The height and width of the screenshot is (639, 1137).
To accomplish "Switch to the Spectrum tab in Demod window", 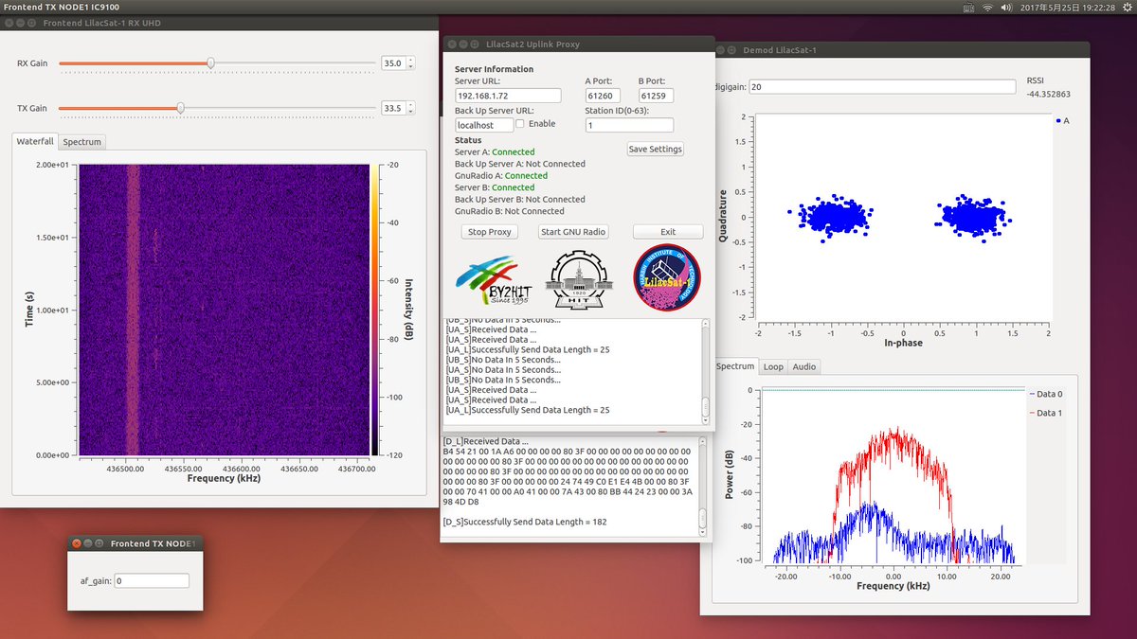I will pyautogui.click(x=734, y=366).
